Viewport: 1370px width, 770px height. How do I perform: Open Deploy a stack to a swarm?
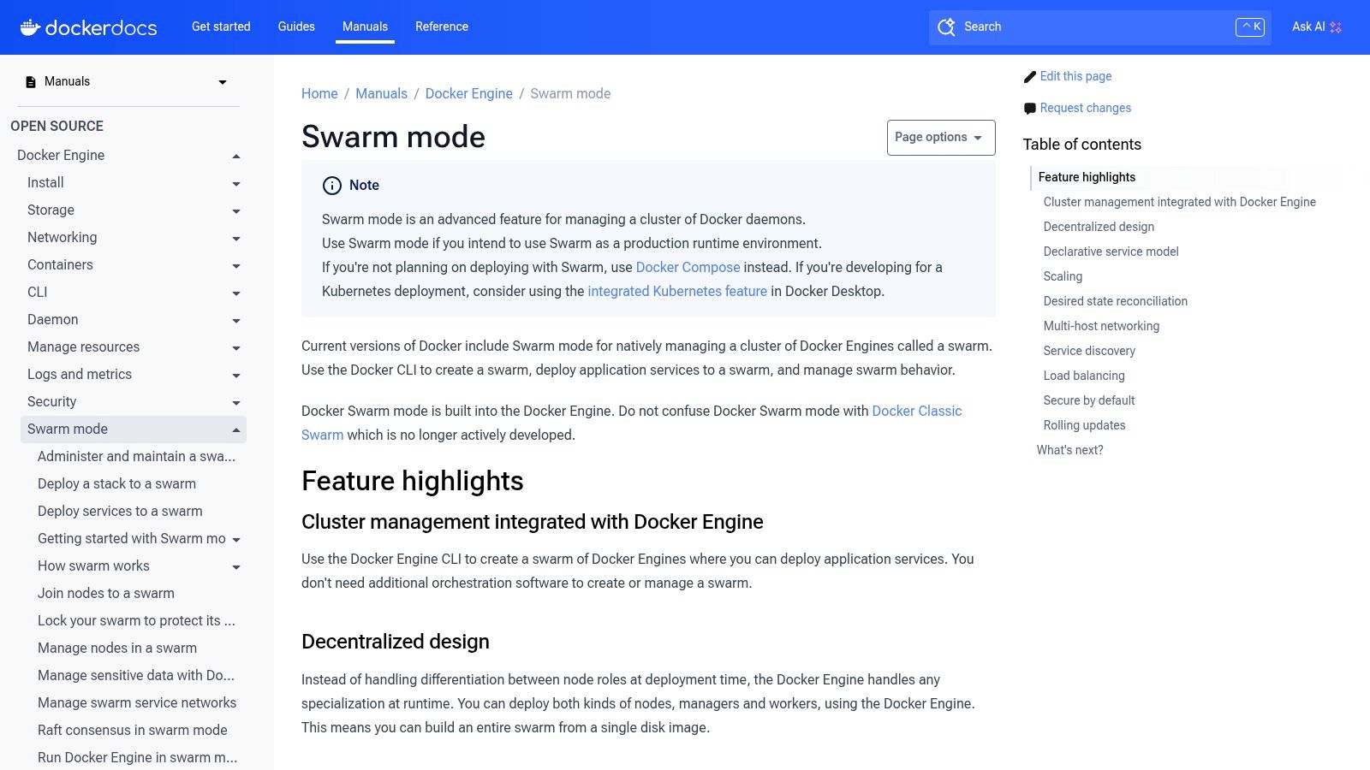(116, 484)
